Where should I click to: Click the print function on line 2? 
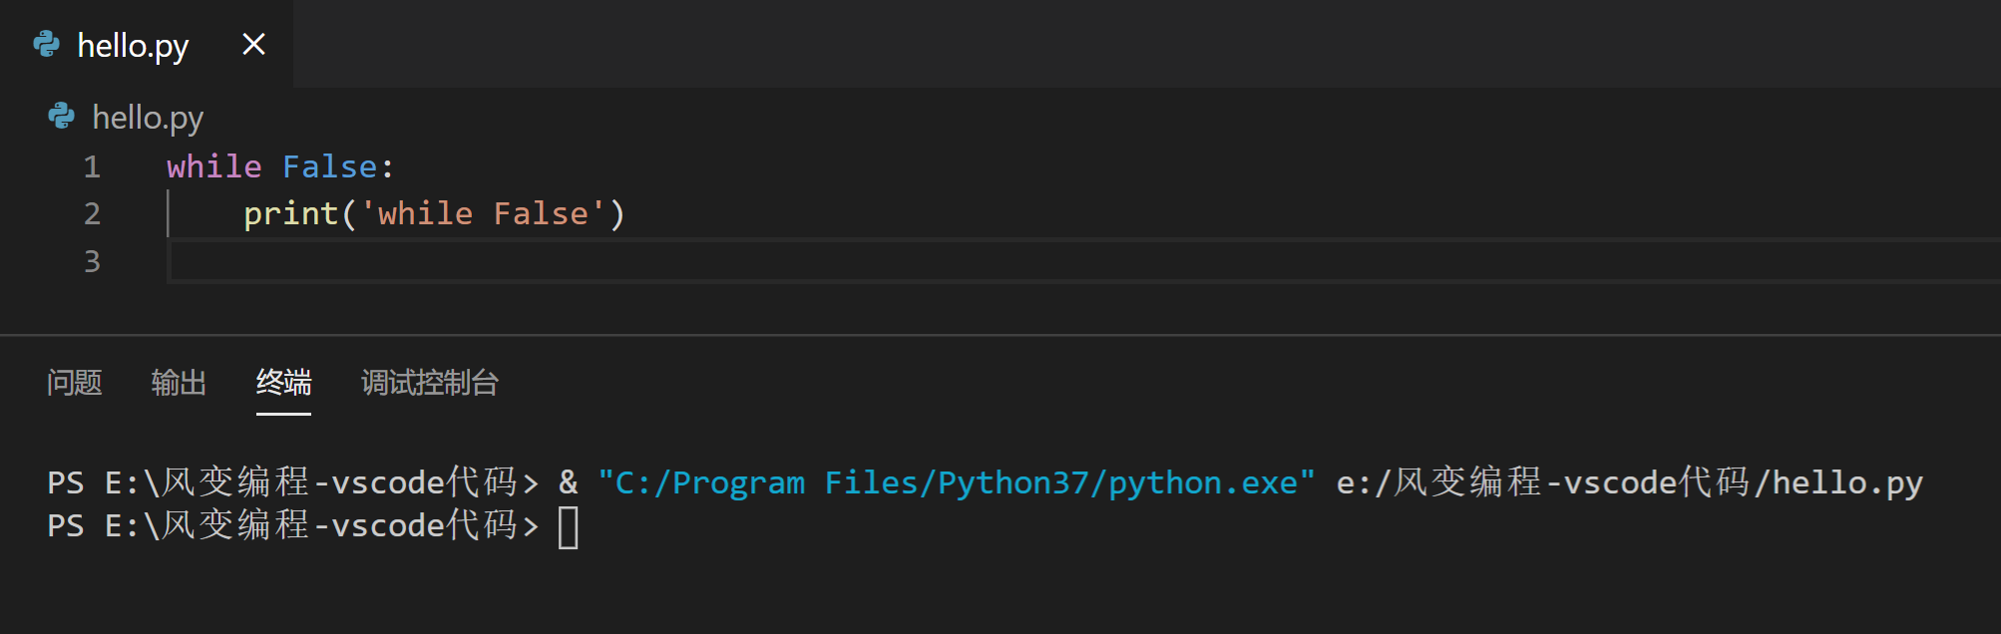[290, 213]
